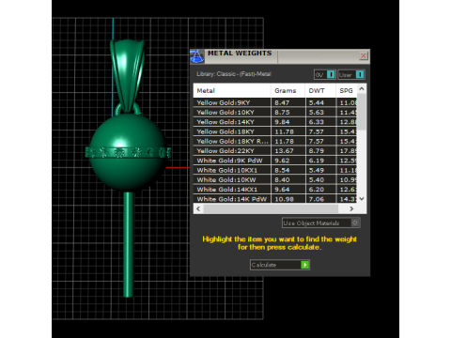Click the DWT column header
The height and width of the screenshot is (338, 451).
(x=320, y=90)
